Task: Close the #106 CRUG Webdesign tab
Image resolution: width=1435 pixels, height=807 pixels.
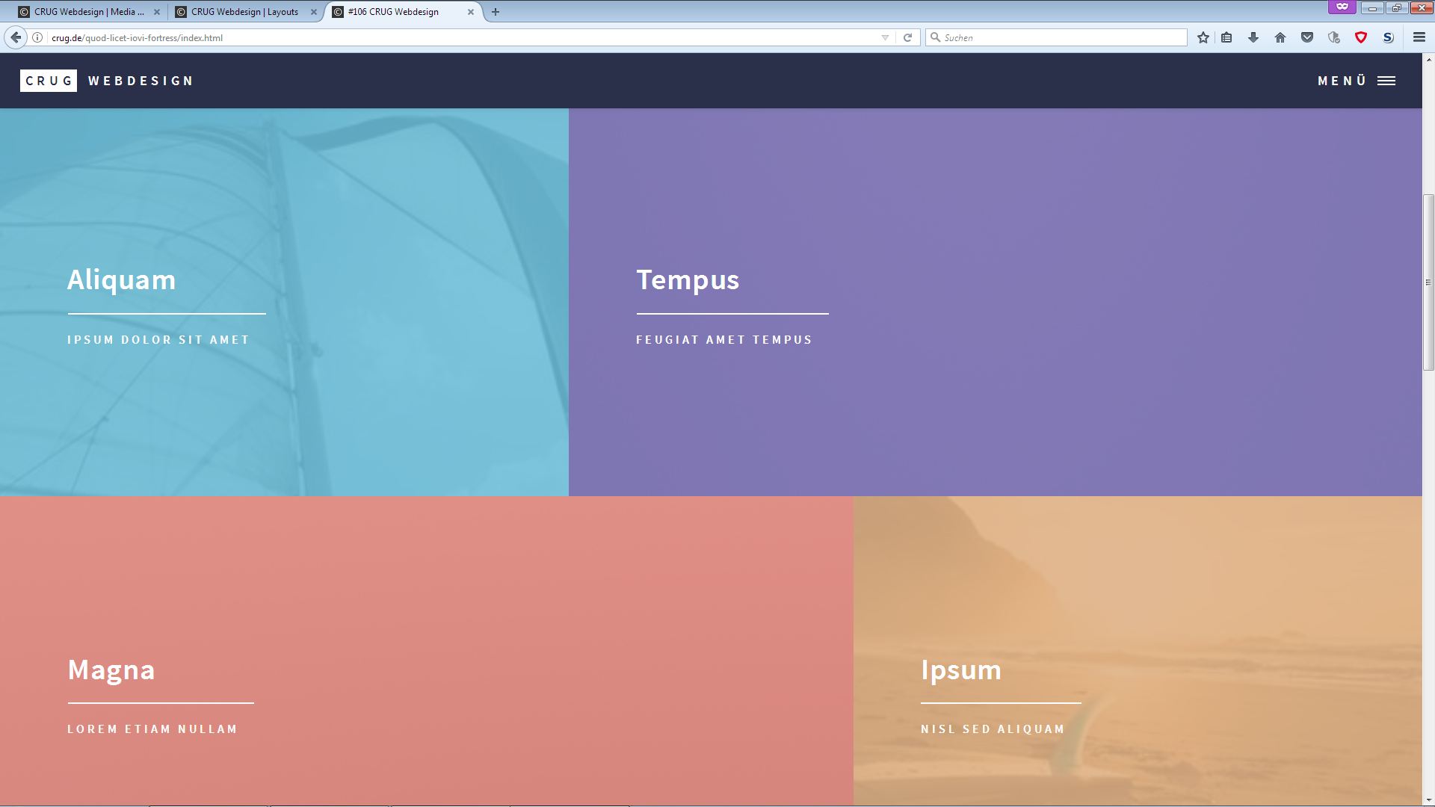Action: point(471,12)
